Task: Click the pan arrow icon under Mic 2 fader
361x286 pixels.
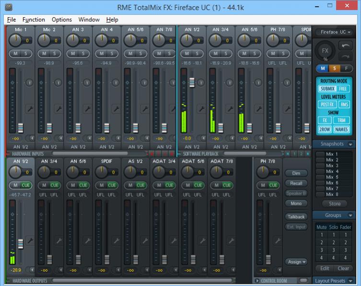Action: [x=60, y=138]
